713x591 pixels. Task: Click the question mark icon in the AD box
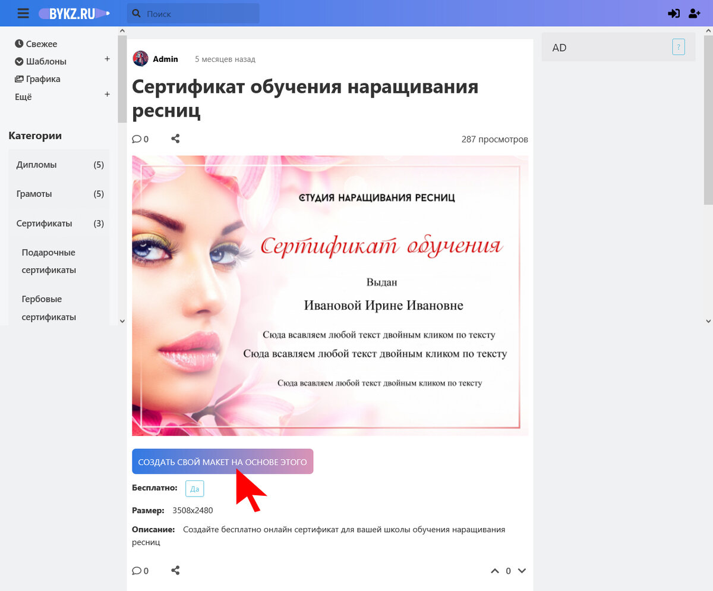coord(679,46)
